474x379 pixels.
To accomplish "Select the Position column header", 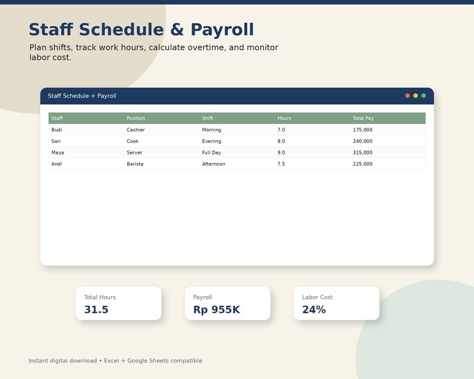I will pos(161,118).
